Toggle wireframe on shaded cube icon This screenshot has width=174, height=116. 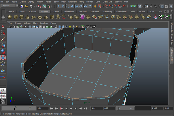pos(63,26)
